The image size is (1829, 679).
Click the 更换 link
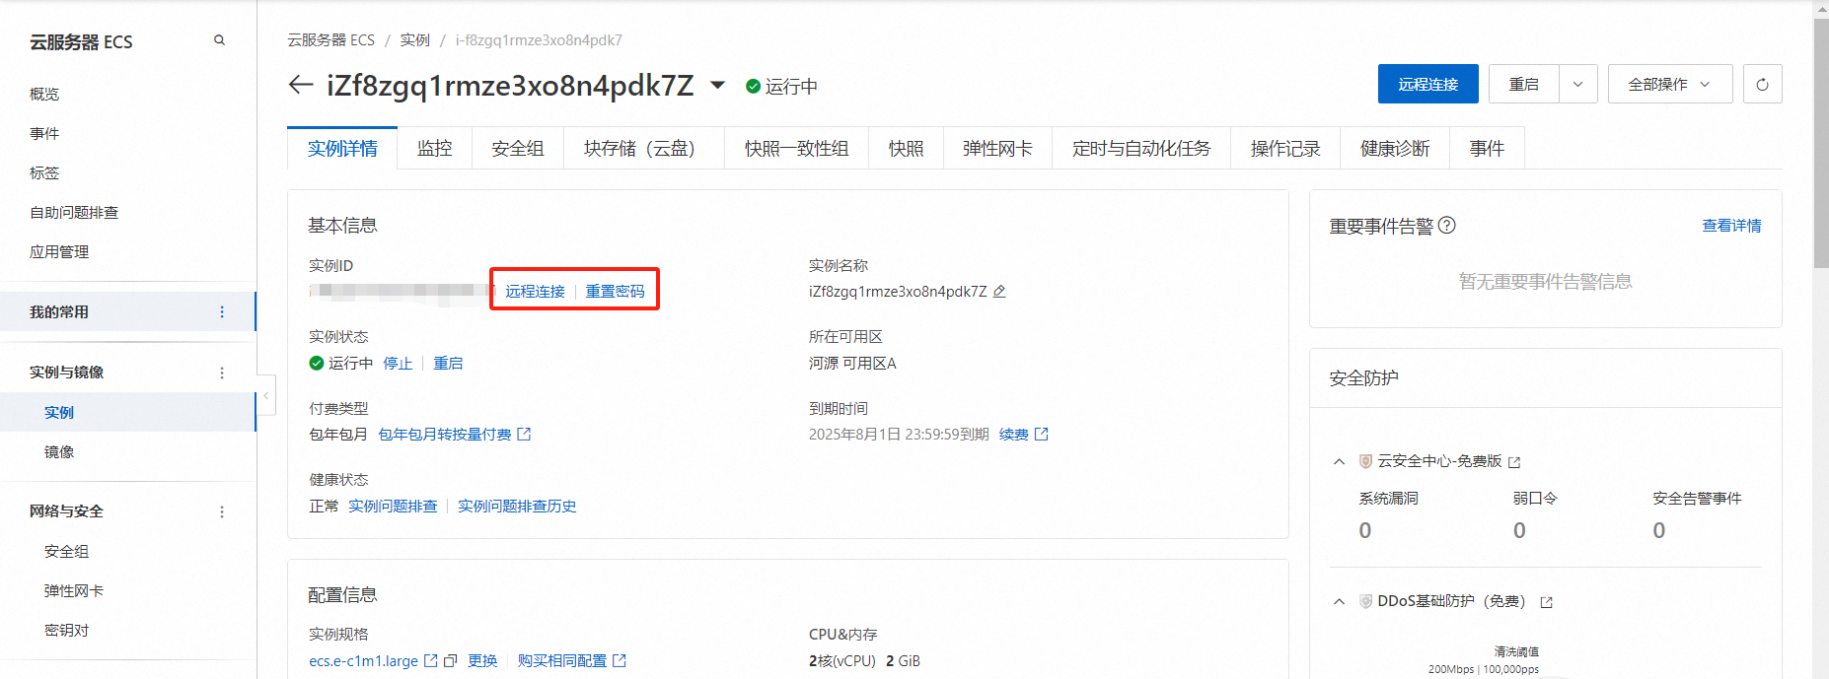pyautogui.click(x=482, y=660)
